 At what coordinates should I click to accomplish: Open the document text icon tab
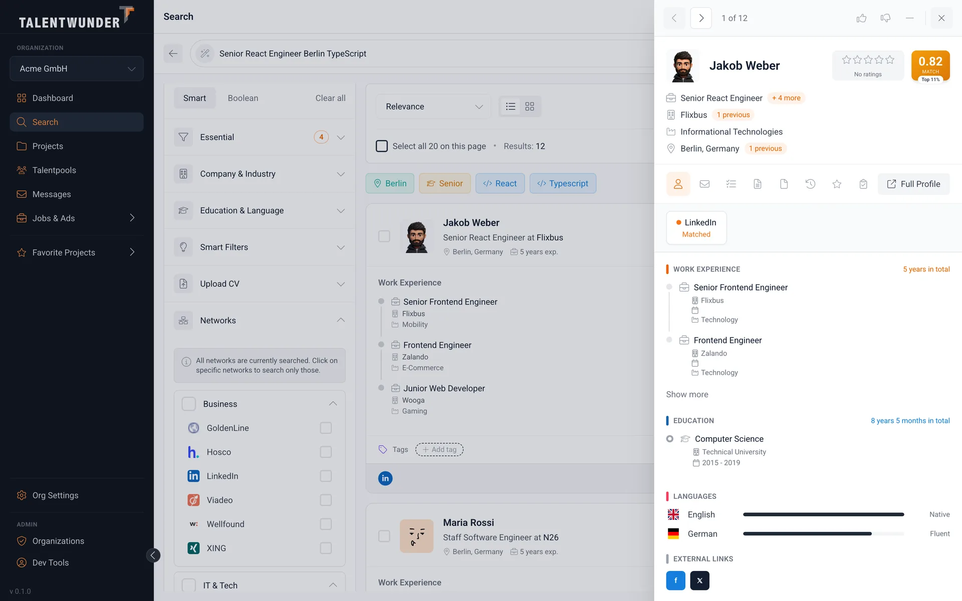click(758, 184)
